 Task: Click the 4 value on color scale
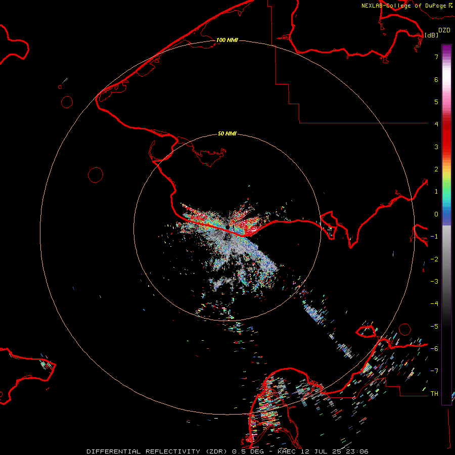[436, 124]
